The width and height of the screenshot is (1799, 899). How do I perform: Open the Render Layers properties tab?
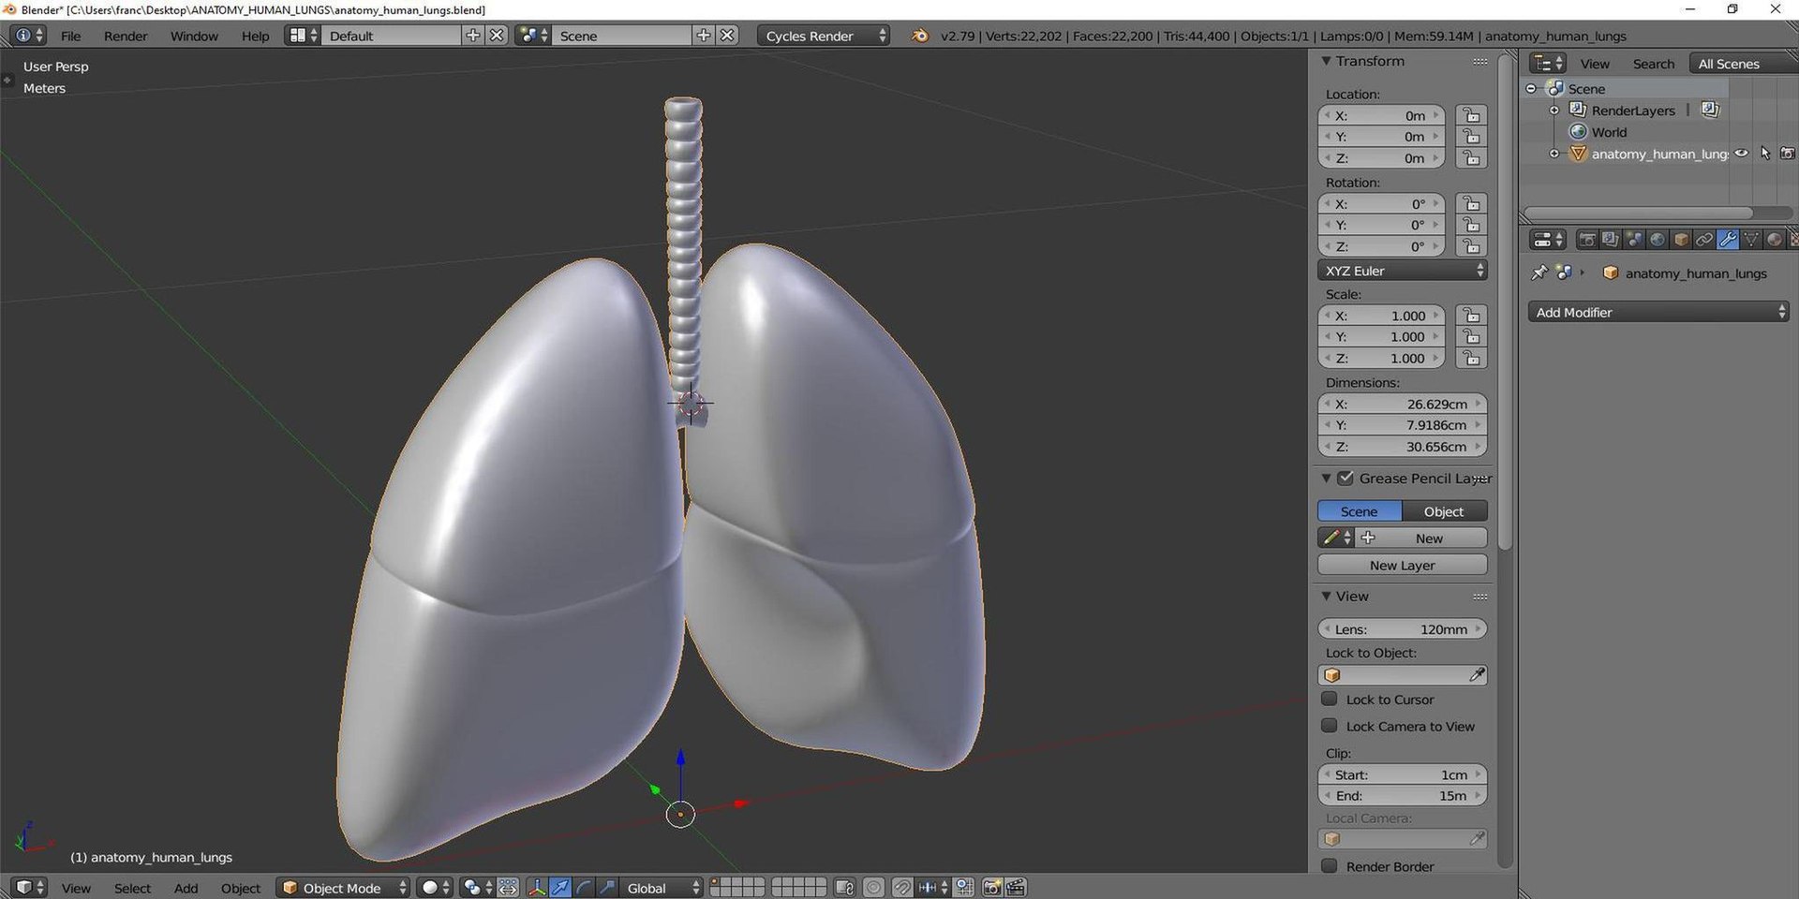pos(1611,240)
